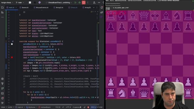
Task: Switch to the MouseEvents.kt tab
Action: click(41, 8)
